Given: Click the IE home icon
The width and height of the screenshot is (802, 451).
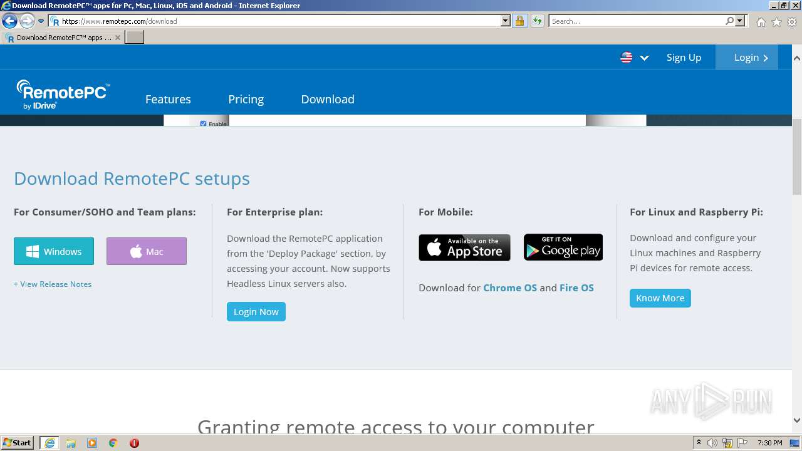Looking at the screenshot, I should [761, 22].
